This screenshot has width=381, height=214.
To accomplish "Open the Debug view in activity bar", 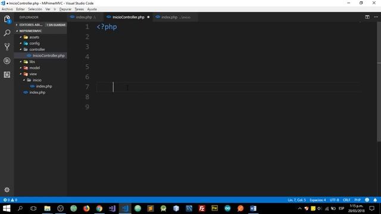I will tap(7, 61).
